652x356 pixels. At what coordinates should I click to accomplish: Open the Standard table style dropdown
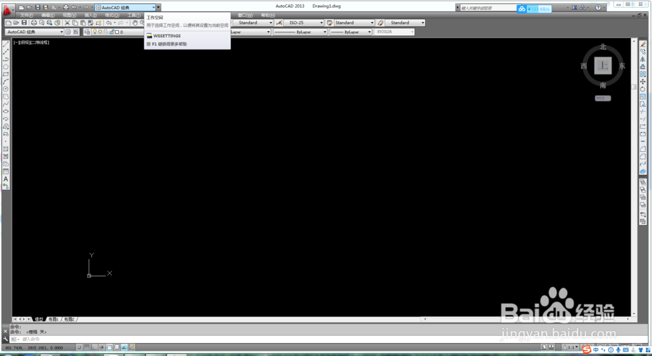pyautogui.click(x=354, y=23)
